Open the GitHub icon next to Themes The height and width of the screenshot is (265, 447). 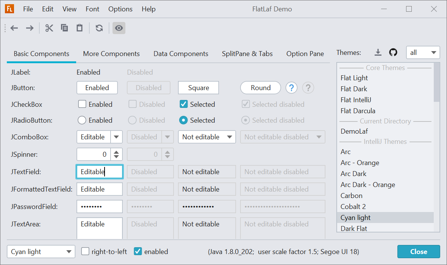(x=393, y=53)
